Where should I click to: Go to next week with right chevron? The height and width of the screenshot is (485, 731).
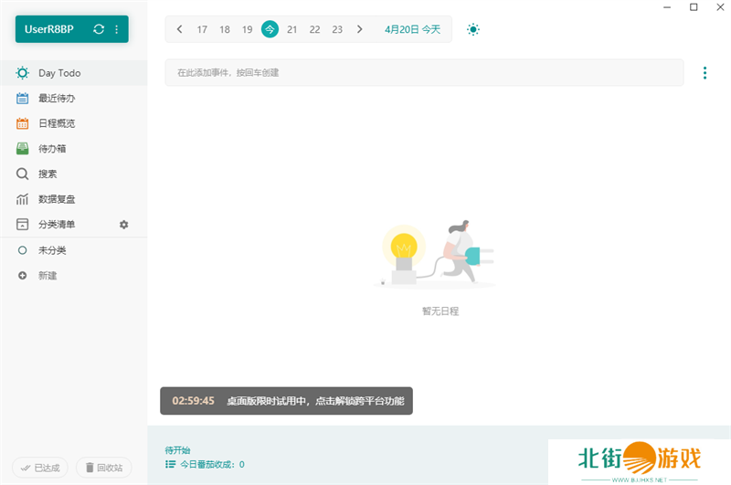[x=359, y=29]
